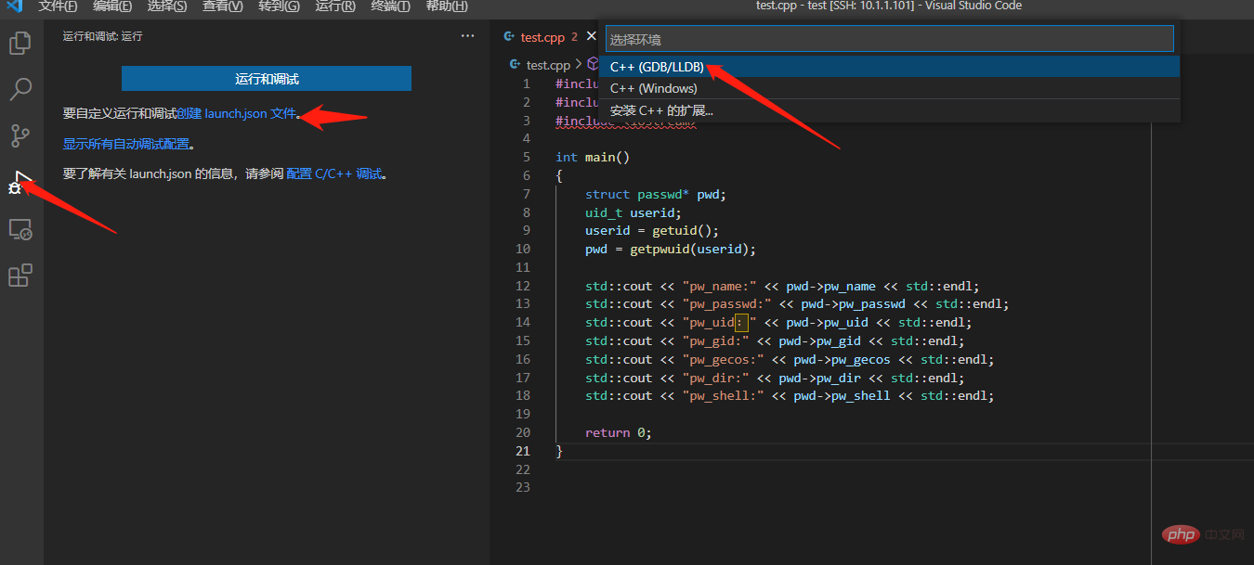Open the Source Control view icon
1254x565 pixels.
click(x=20, y=135)
